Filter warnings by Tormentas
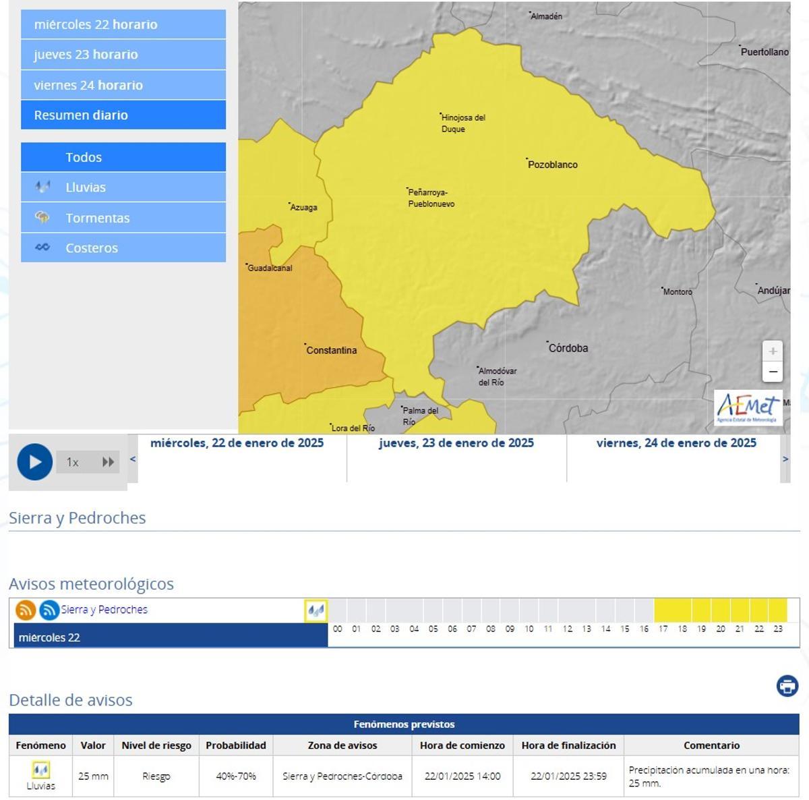 coord(123,218)
